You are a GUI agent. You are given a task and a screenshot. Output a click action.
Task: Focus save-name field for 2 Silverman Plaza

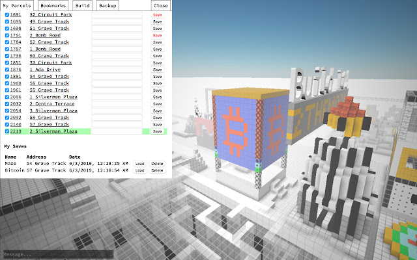[117, 131]
